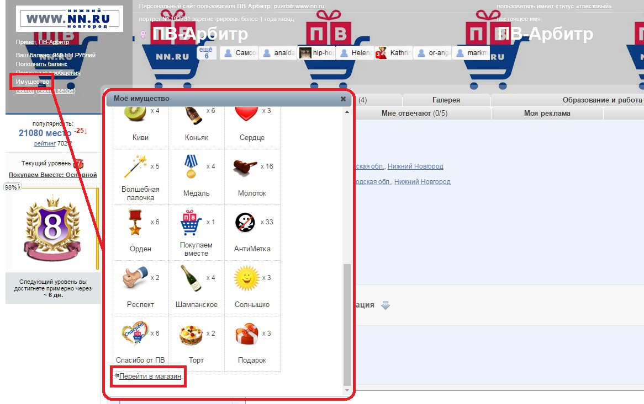Image resolution: width=644 pixels, height=404 pixels.
Task: Open the Имущество link in sidebar
Action: pos(33,82)
